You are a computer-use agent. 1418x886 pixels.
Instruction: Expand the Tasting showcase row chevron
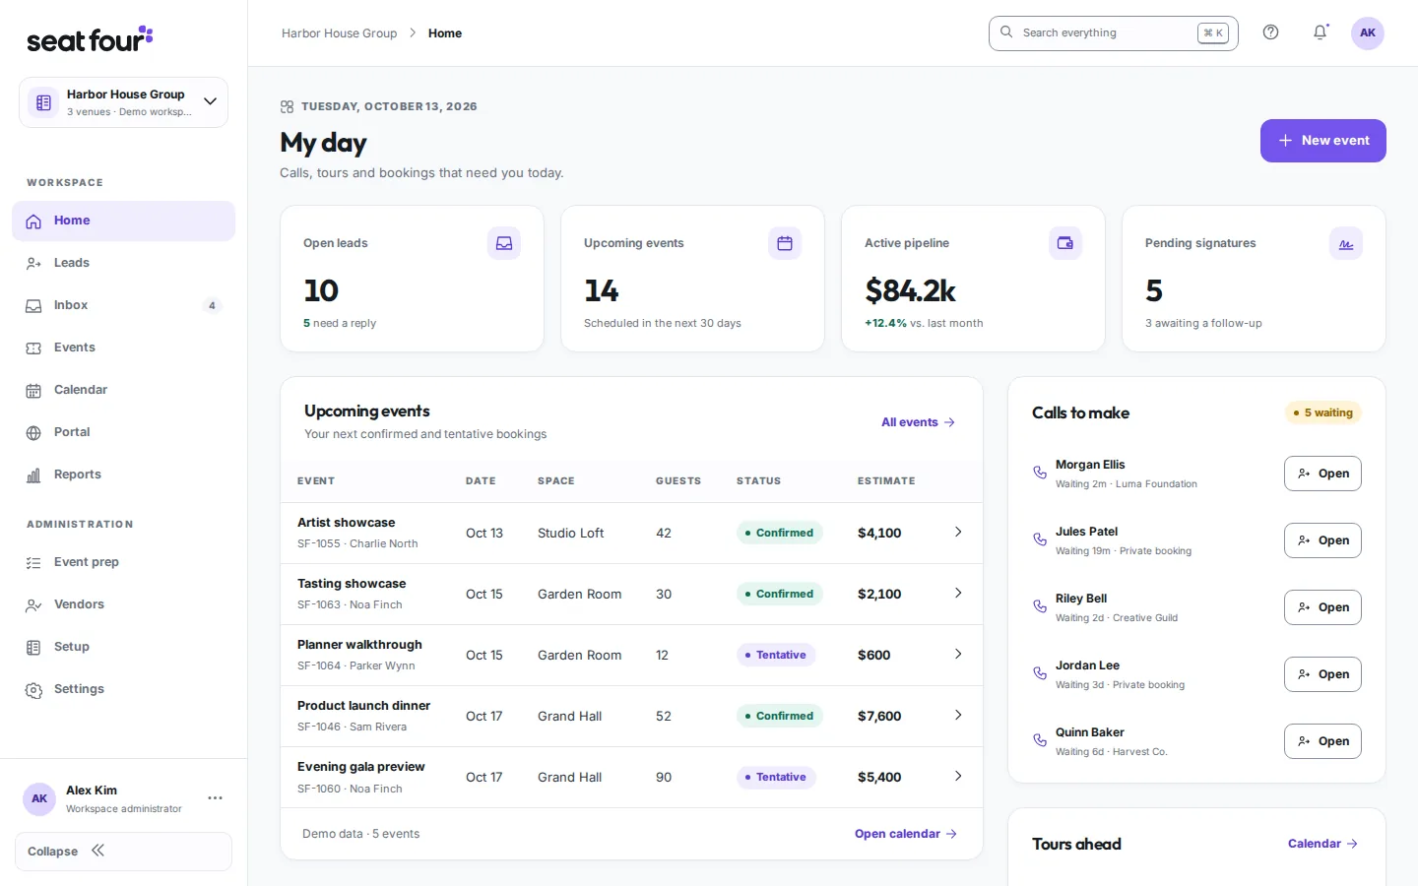958,593
